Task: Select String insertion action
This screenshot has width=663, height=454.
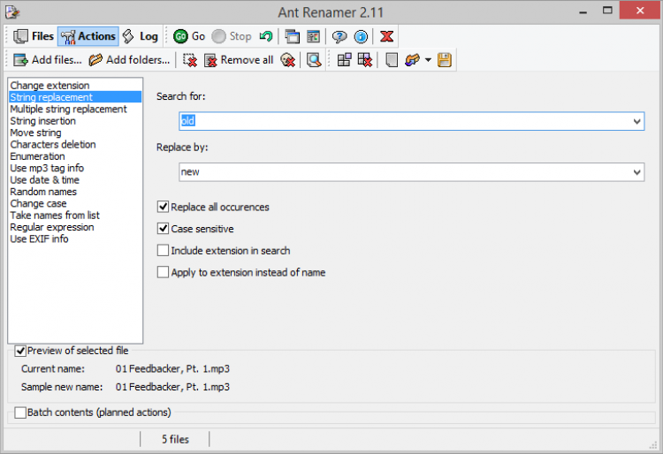Action: click(x=75, y=121)
